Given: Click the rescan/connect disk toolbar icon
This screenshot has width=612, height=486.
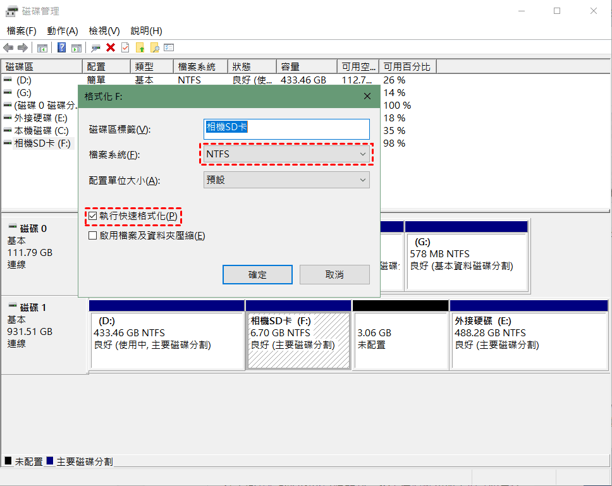Looking at the screenshot, I should click(95, 48).
